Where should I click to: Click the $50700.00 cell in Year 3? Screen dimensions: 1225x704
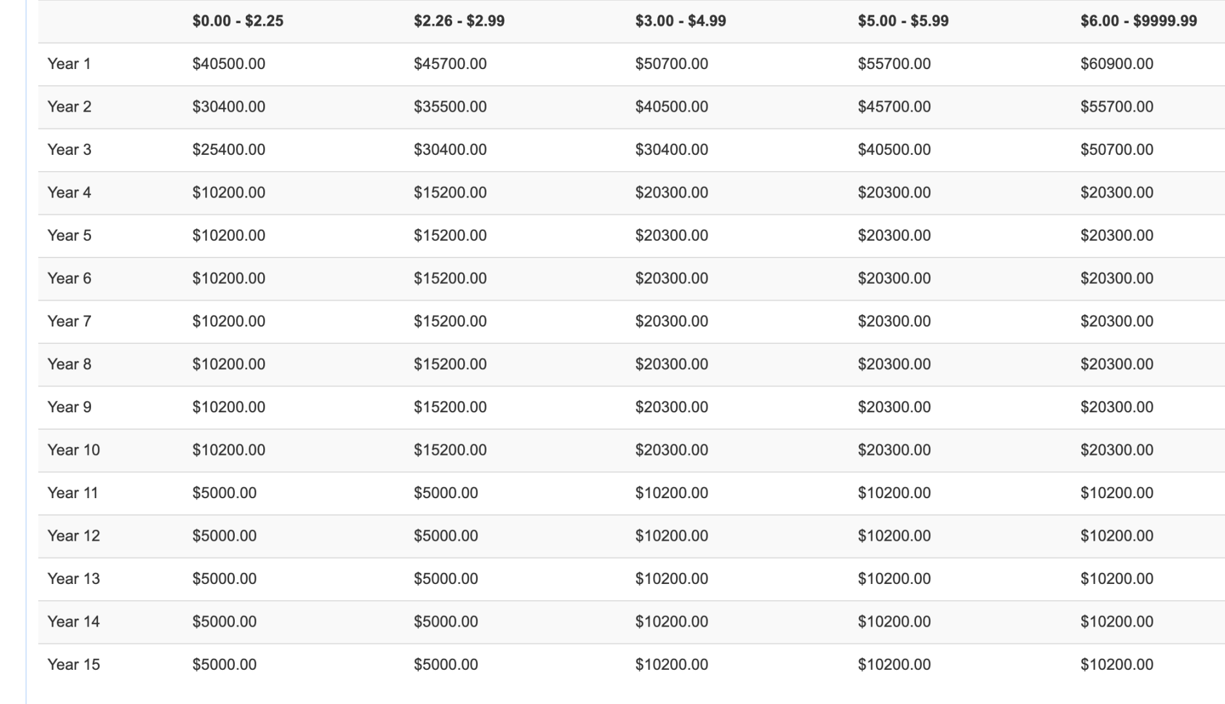[x=1117, y=150]
